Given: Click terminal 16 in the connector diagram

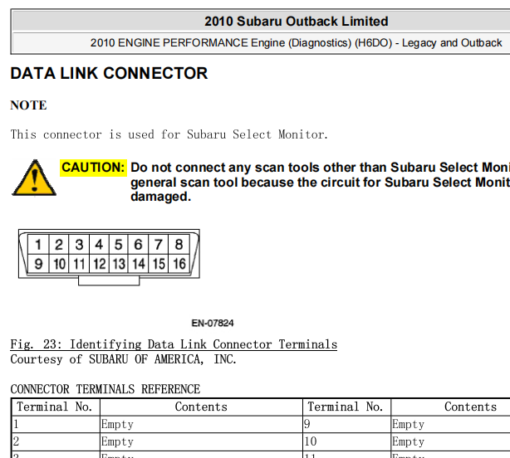Looking at the screenshot, I should coord(179,264).
